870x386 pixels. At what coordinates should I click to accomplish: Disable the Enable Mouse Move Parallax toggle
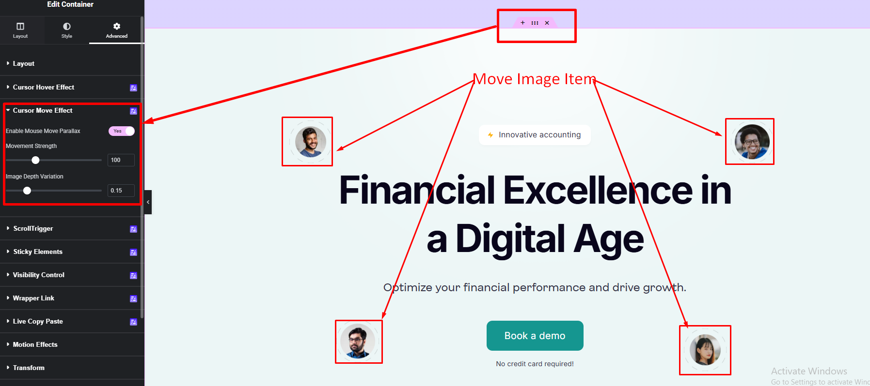pos(122,131)
